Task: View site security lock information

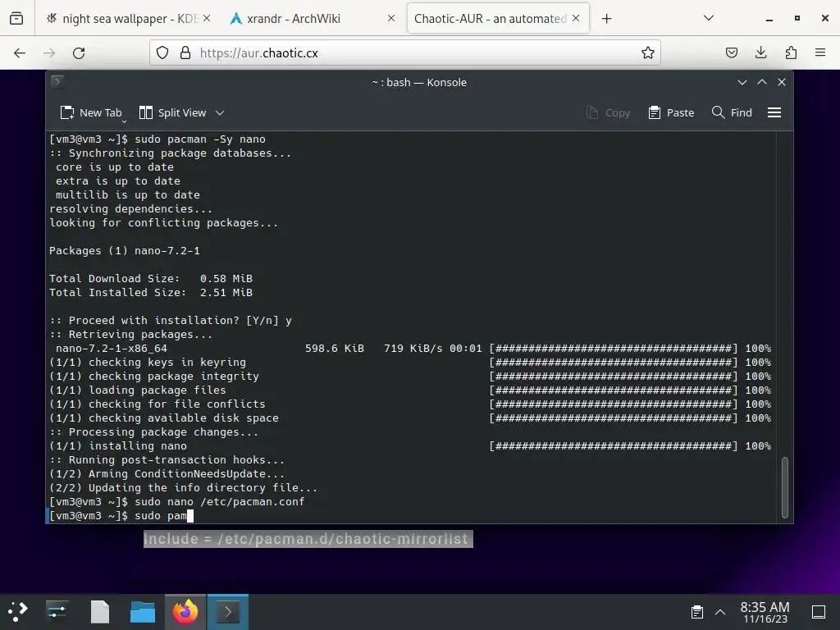Action: [185, 53]
